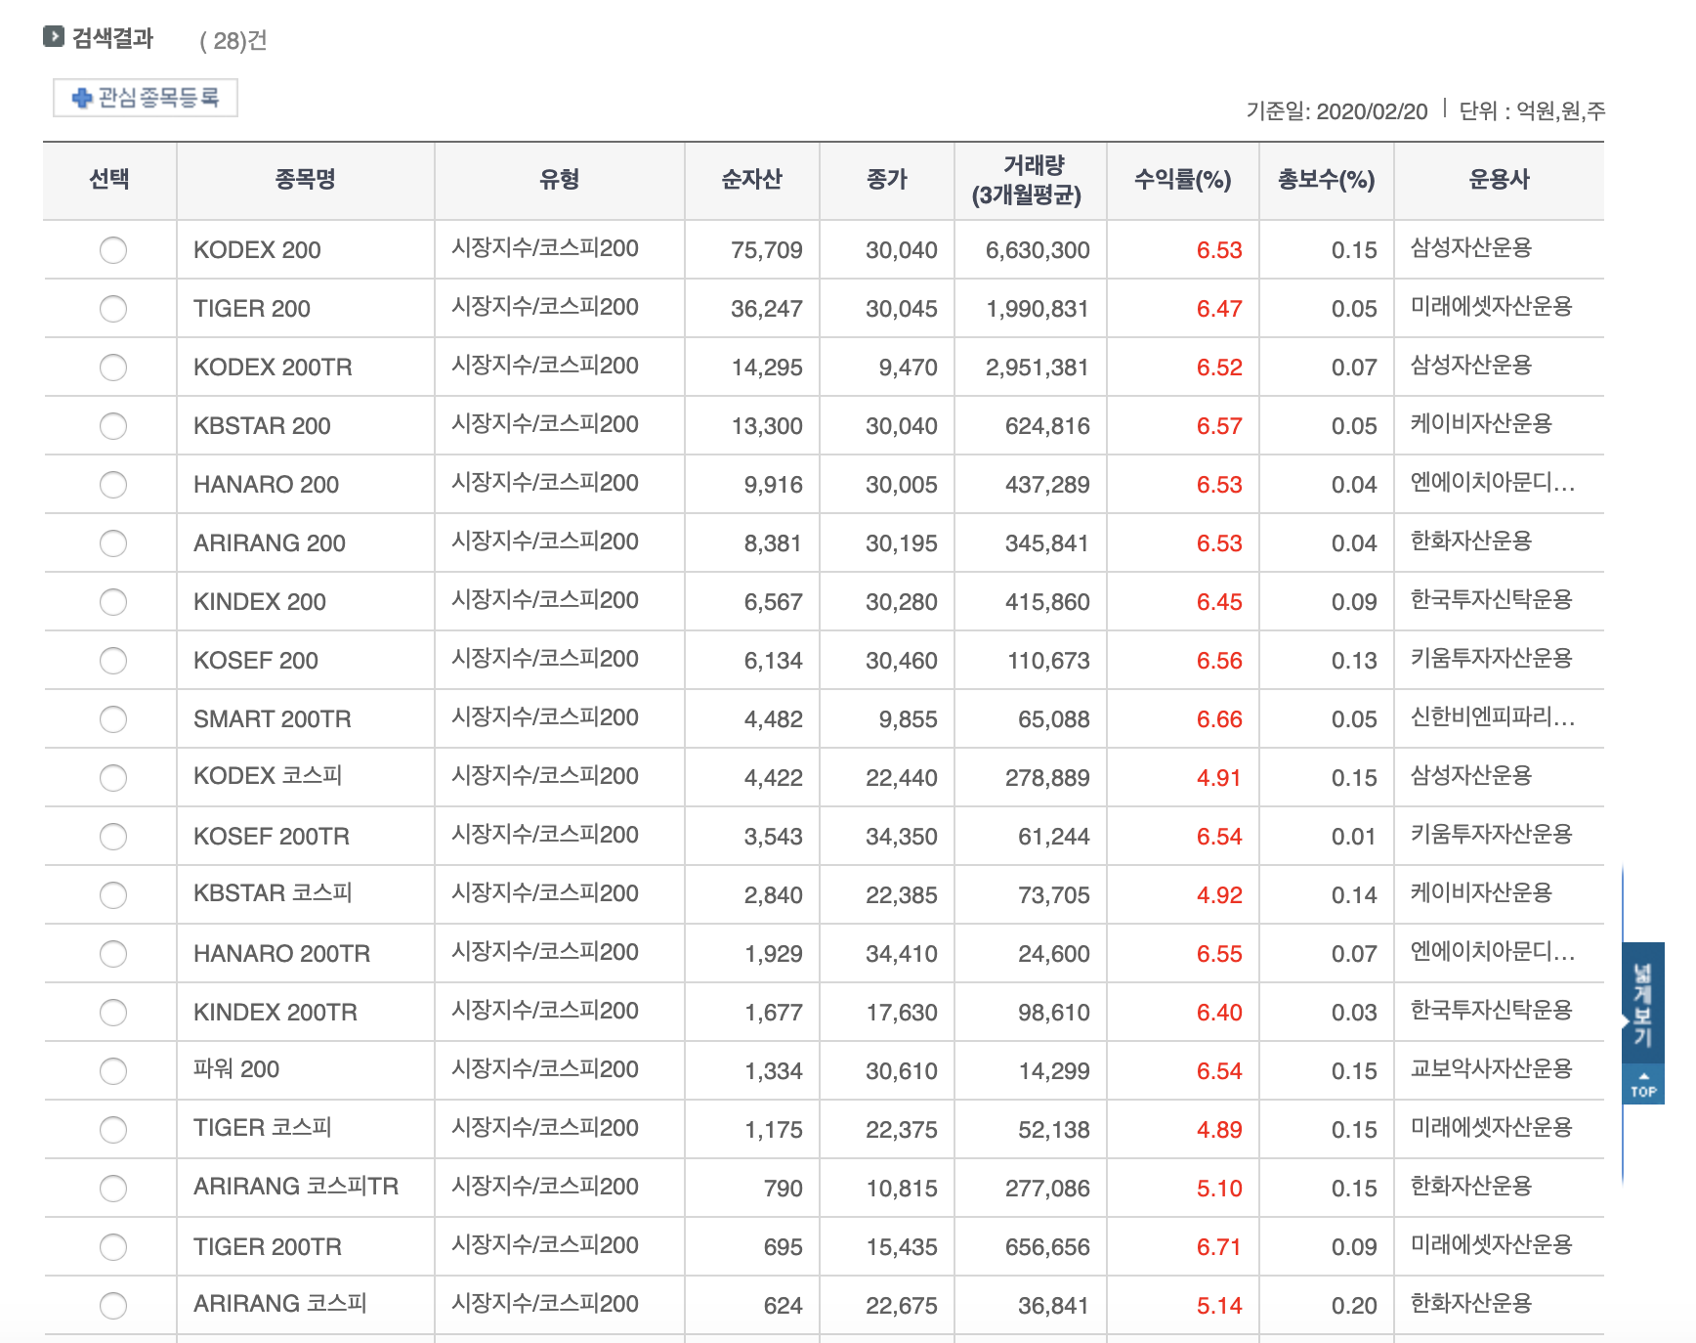Open the KBSTAR 코스피 item name
Image resolution: width=1696 pixels, height=1343 pixels.
click(x=273, y=894)
